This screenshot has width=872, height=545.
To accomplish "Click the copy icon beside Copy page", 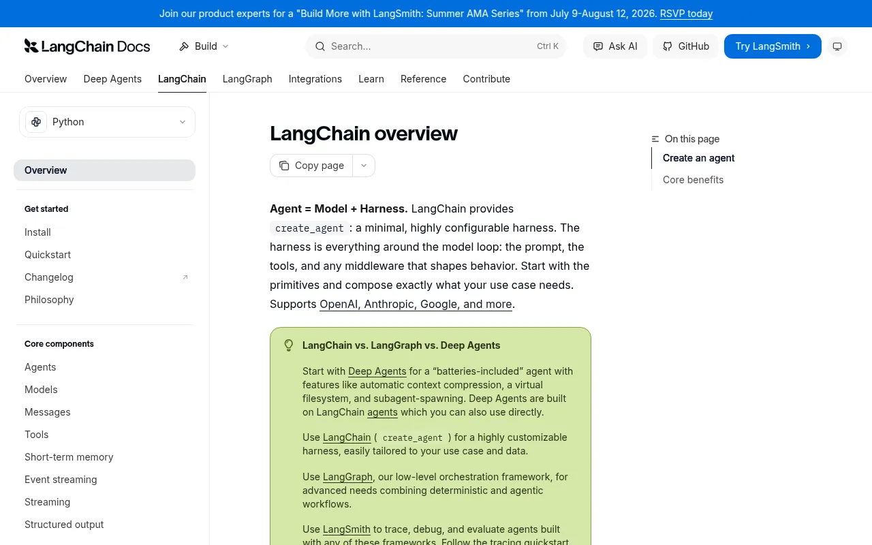I will click(x=284, y=166).
